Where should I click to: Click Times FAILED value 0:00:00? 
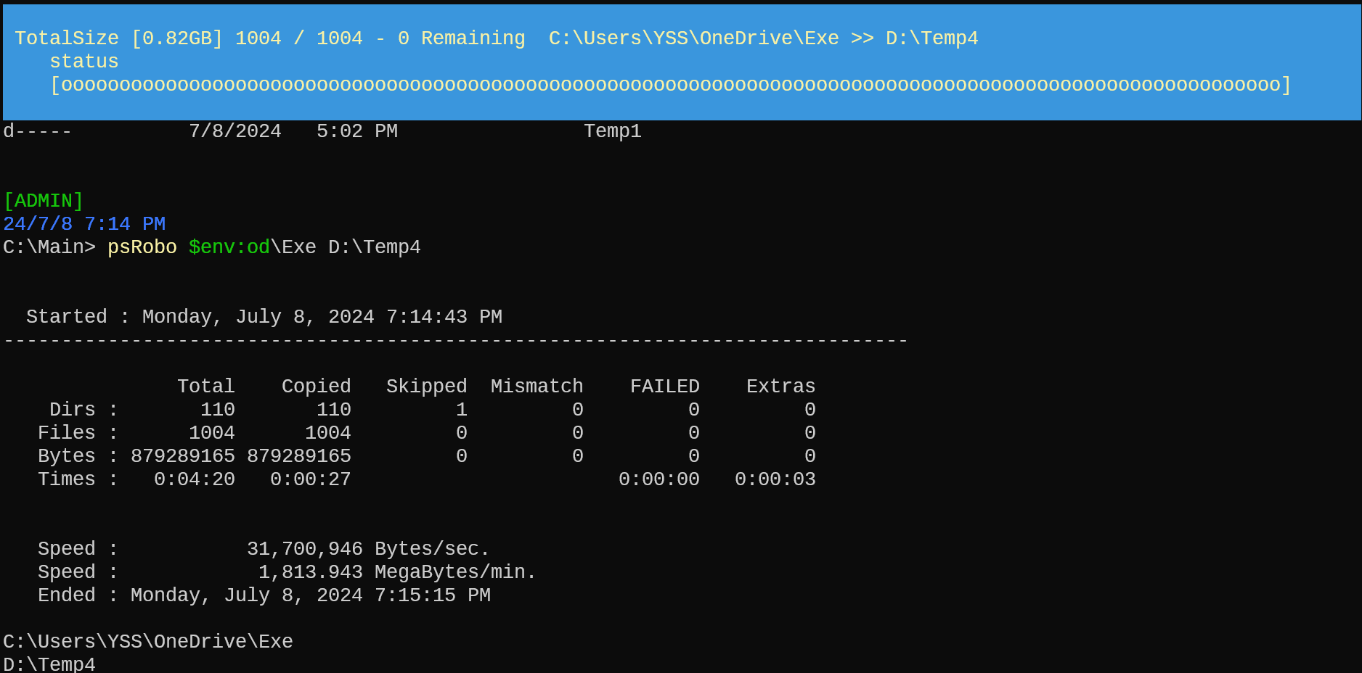pyautogui.click(x=659, y=479)
